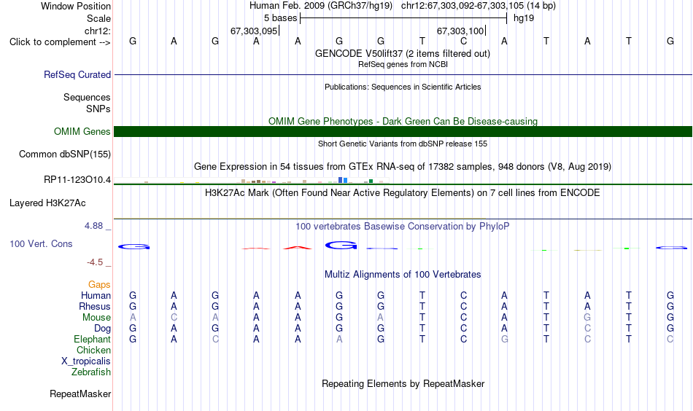Click the Layered H3K27Ac track label
693x411 pixels.
(47, 203)
